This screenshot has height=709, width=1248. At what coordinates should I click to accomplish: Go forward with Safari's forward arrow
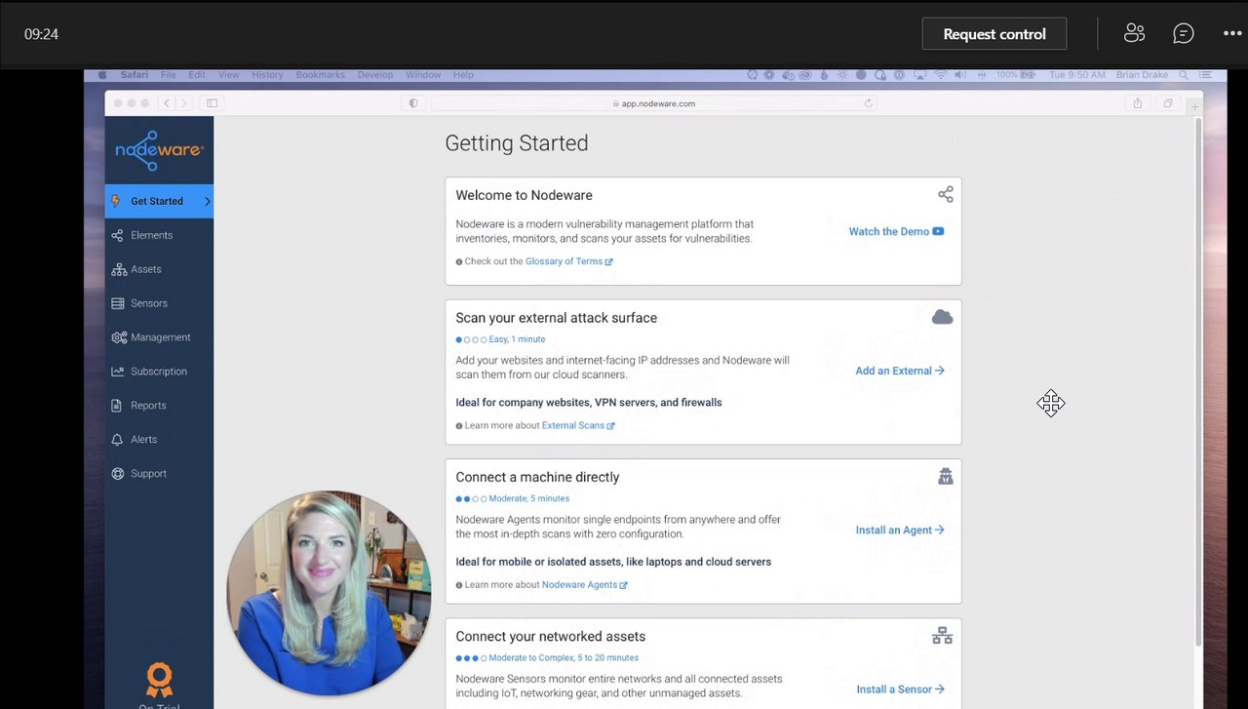click(182, 103)
